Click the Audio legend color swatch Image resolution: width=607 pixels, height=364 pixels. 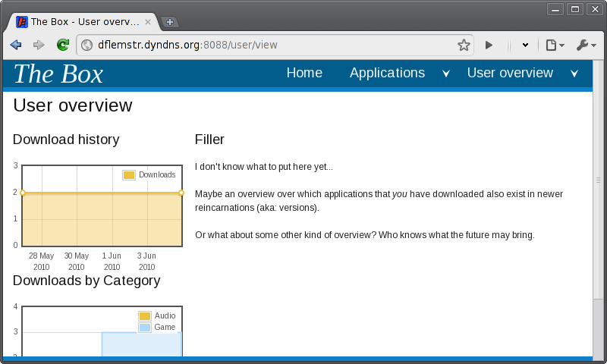pos(145,316)
